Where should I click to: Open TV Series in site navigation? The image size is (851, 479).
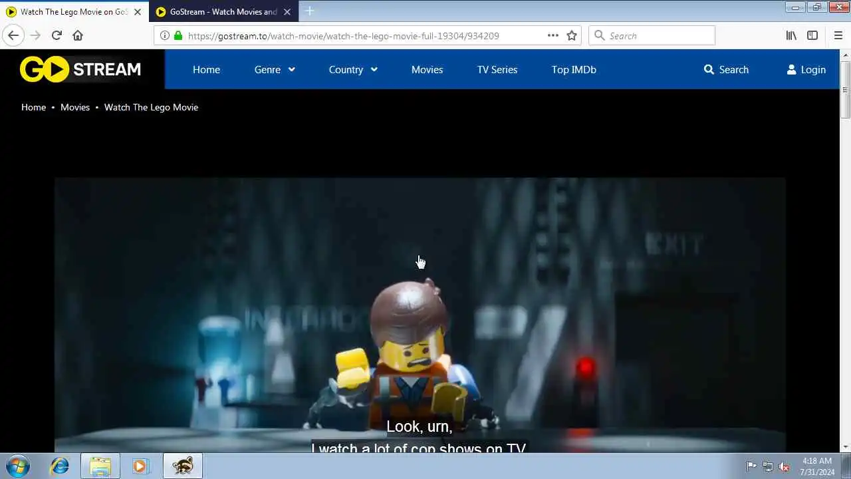(497, 69)
